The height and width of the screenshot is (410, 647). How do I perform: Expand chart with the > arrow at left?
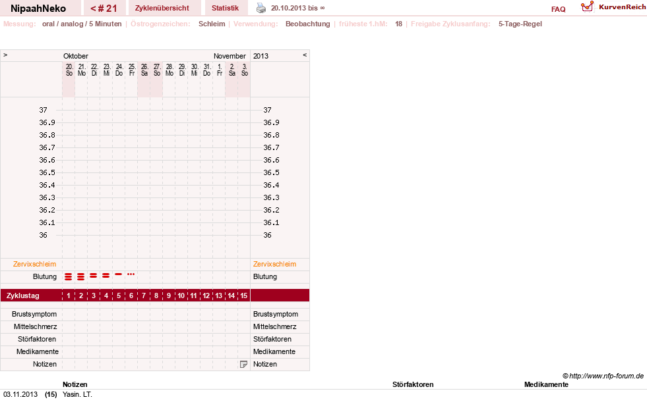click(x=5, y=55)
